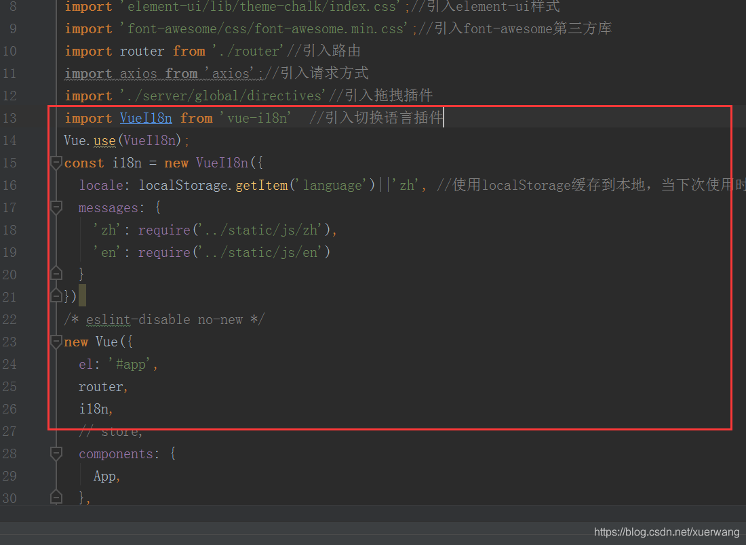Click line number 9 in the gutter
The height and width of the screenshot is (545, 746).
coord(13,28)
